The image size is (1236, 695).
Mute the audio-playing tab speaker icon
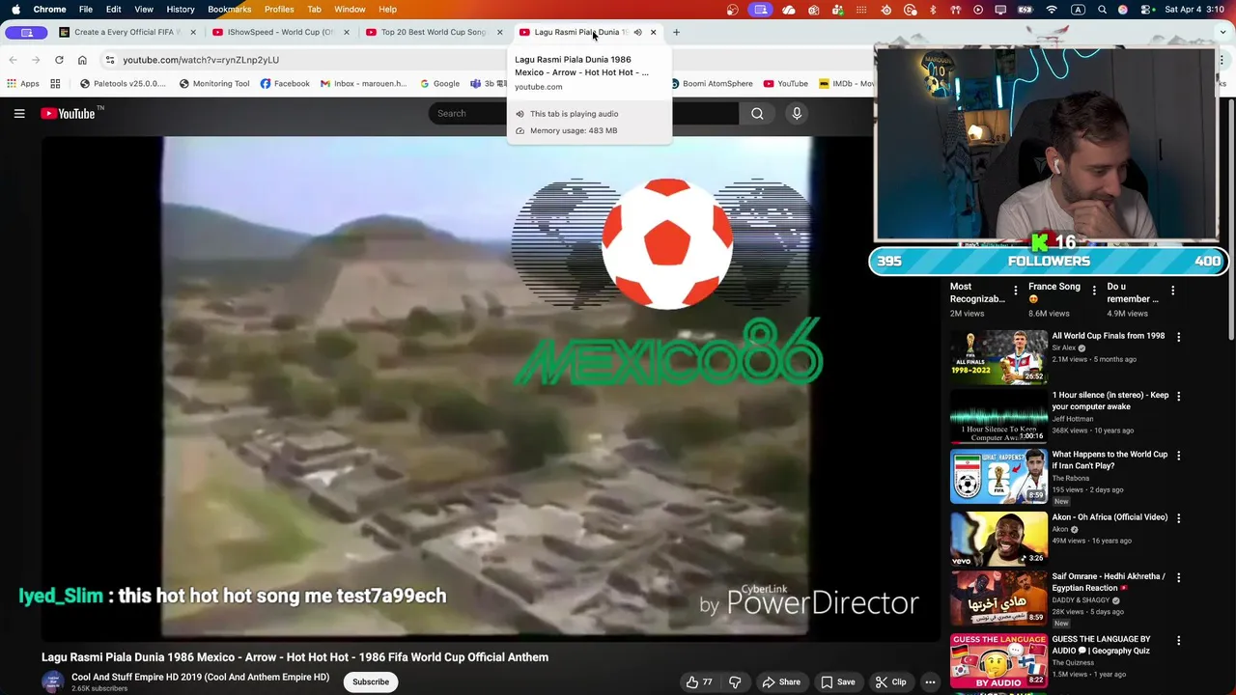click(637, 32)
